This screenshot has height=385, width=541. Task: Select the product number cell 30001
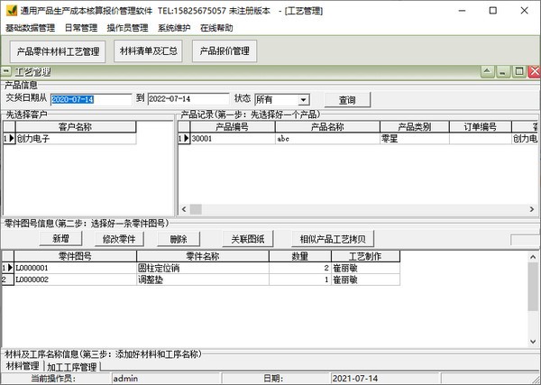[233, 139]
